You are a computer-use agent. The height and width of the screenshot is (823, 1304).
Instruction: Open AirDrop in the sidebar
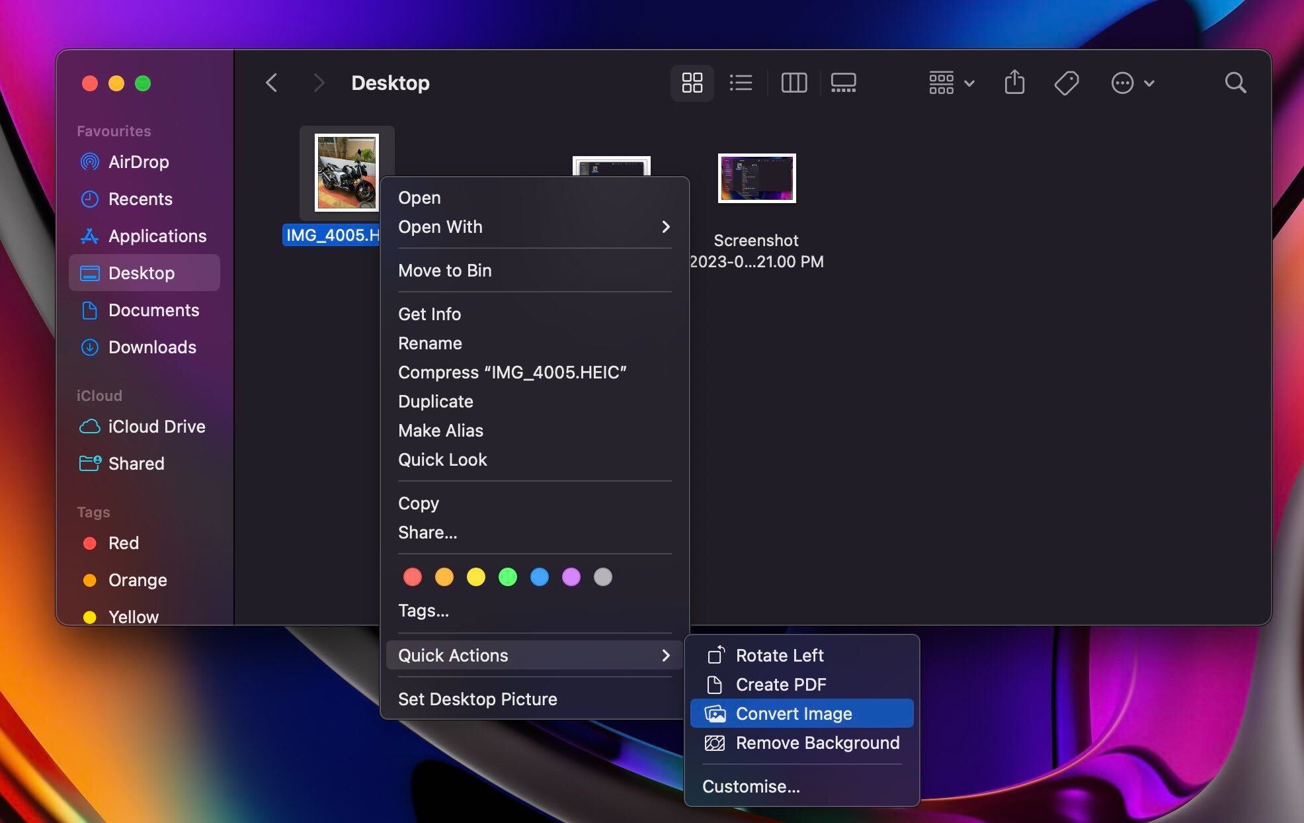coord(144,161)
